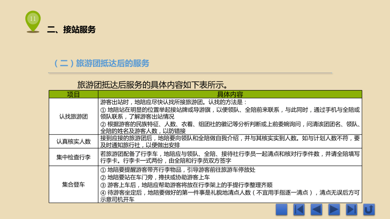390x219 pixels.
Task: Click the green pin slide number 11
Action: coord(33,22)
